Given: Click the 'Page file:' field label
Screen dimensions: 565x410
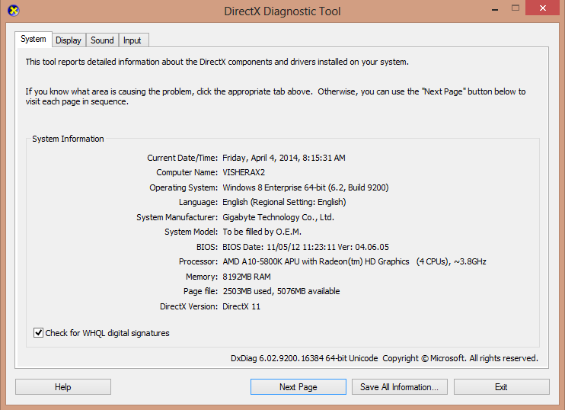Looking at the screenshot, I should click(x=201, y=291).
